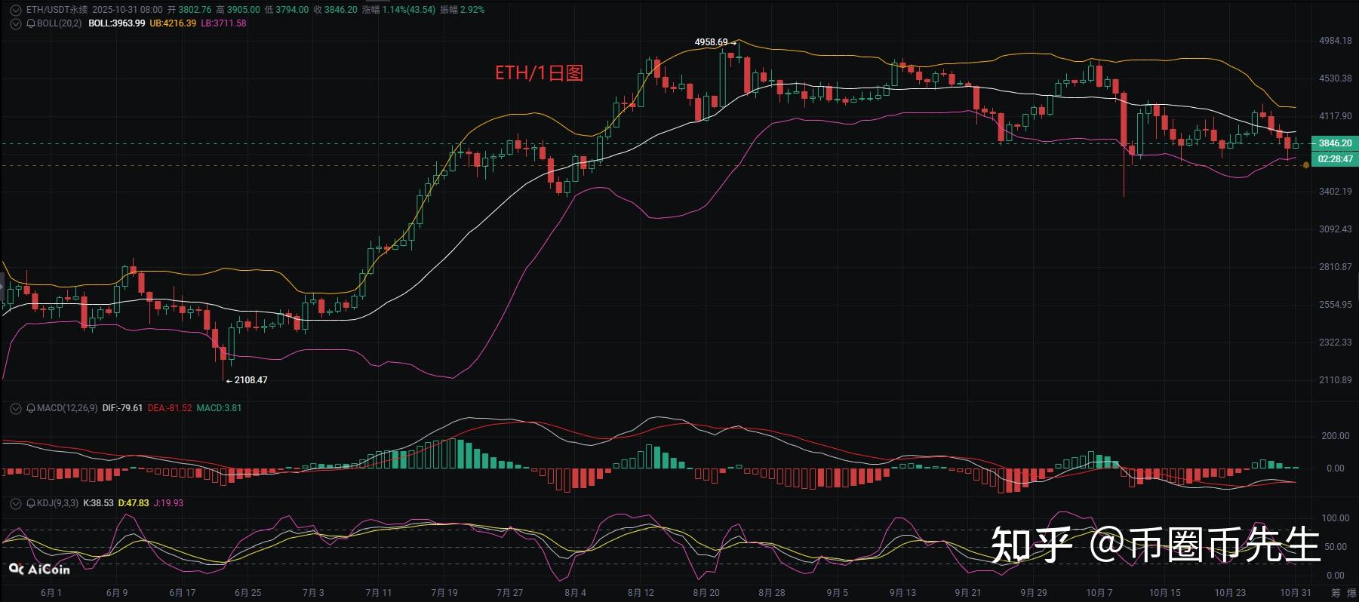Open MACD(12,26,9) indicator settings label
Screen dimensions: 1359x602
tap(67, 408)
